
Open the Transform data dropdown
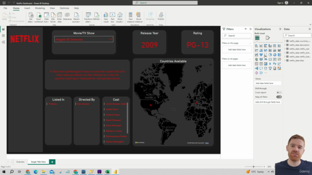coord(88,17)
